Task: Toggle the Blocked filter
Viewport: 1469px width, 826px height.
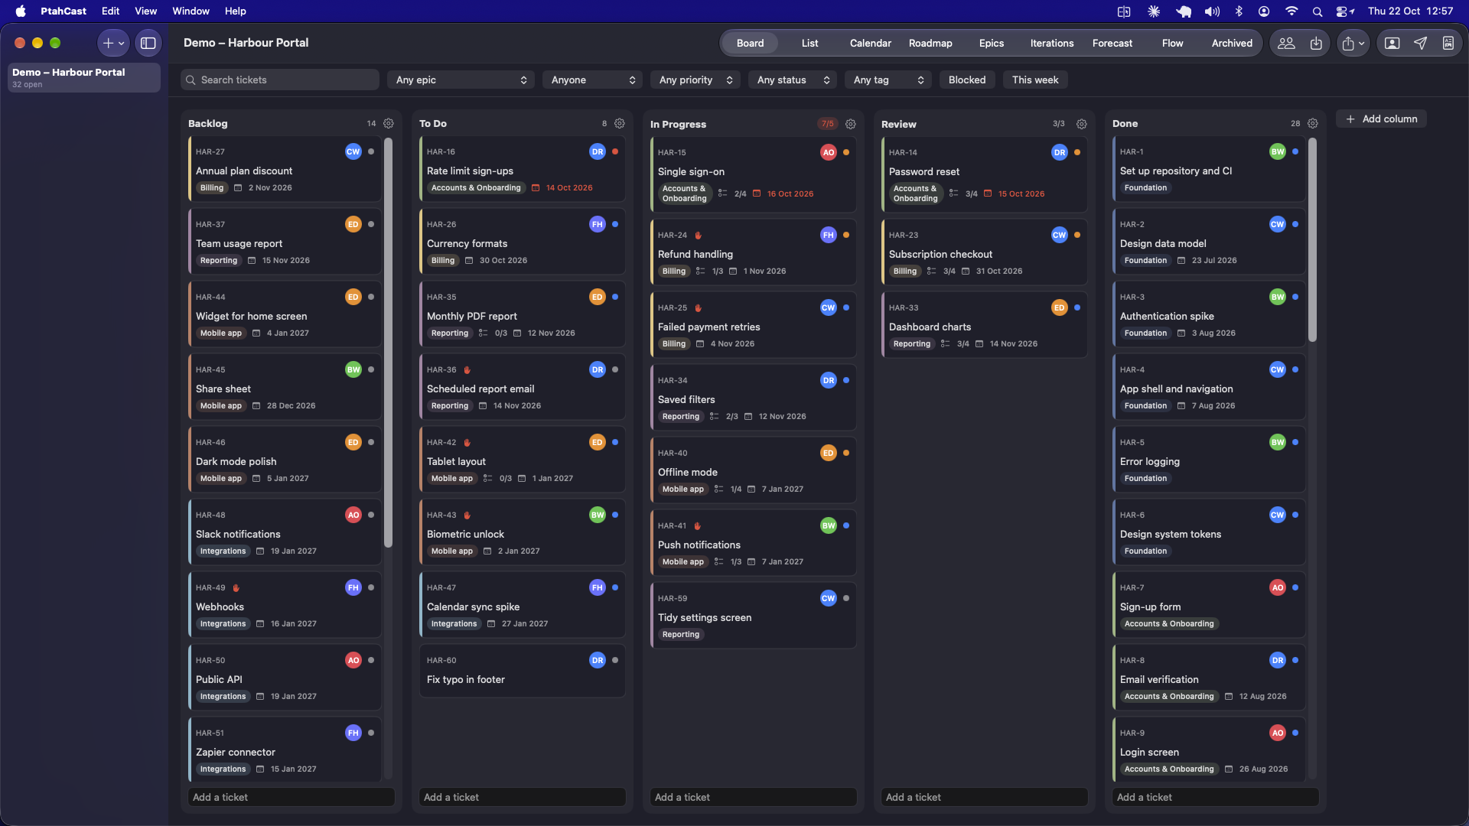Action: point(967,80)
